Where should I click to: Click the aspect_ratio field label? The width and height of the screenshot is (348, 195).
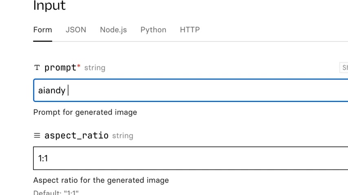[x=76, y=135]
